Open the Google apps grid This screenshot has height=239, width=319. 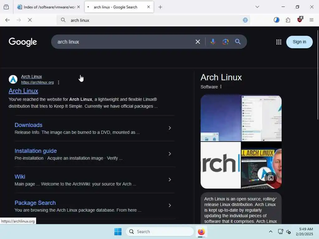(279, 42)
